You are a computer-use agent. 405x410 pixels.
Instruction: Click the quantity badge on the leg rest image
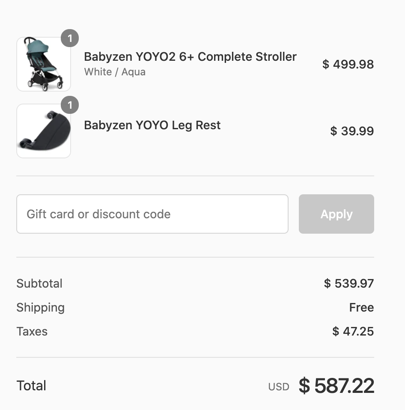pyautogui.click(x=70, y=105)
